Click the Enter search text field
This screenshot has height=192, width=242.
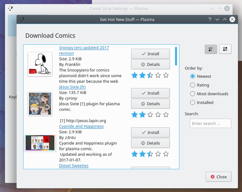[x=210, y=124]
